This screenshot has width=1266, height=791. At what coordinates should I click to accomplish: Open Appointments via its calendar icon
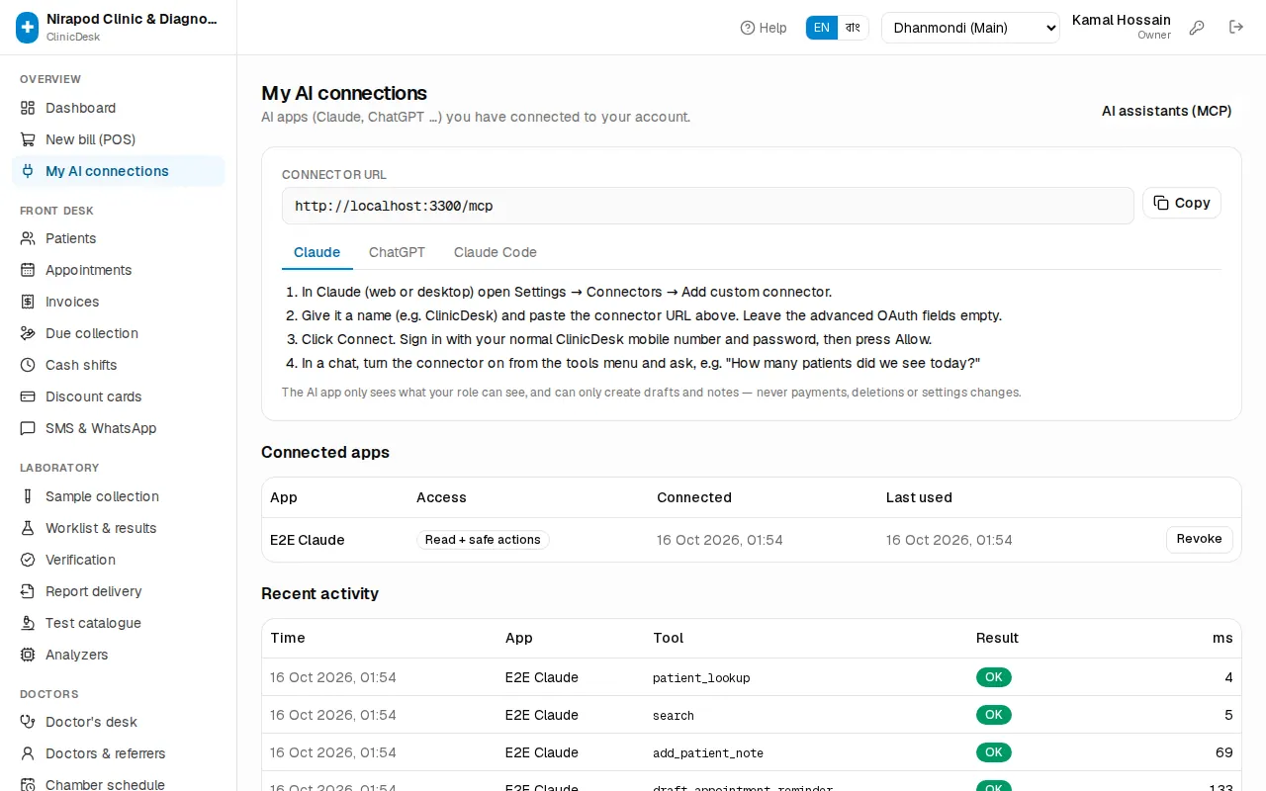[x=28, y=270]
